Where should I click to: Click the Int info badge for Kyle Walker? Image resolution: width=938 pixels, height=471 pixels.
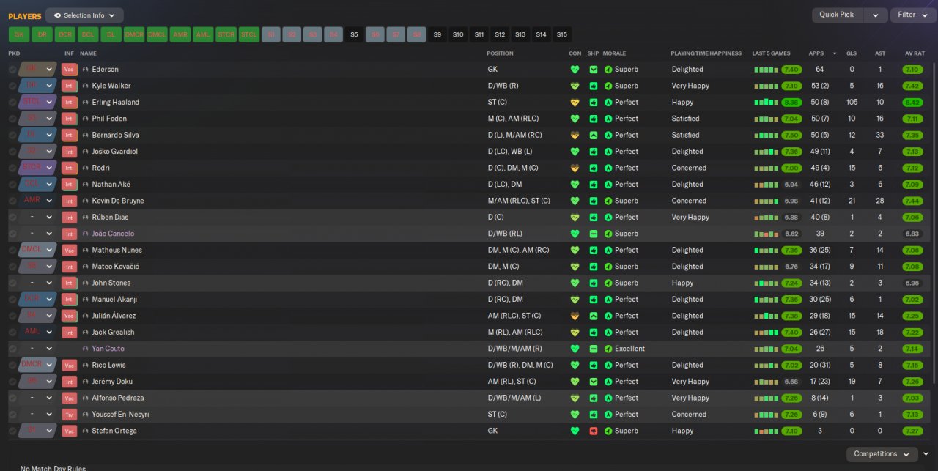(x=69, y=86)
